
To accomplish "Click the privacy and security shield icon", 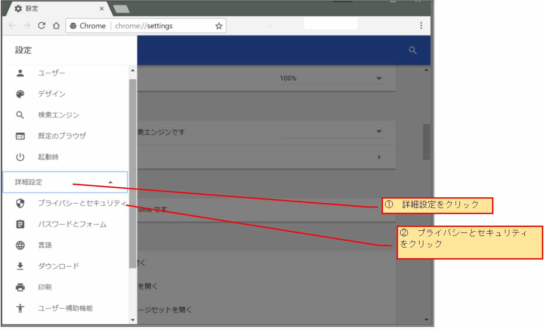I will 20,203.
